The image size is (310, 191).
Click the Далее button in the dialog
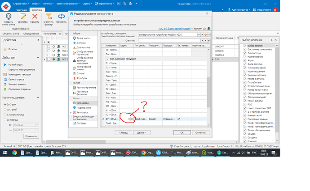(142, 133)
